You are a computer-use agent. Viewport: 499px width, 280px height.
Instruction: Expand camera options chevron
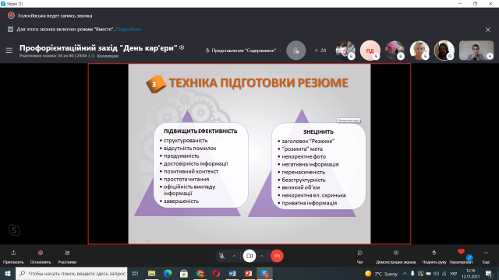[262, 256]
